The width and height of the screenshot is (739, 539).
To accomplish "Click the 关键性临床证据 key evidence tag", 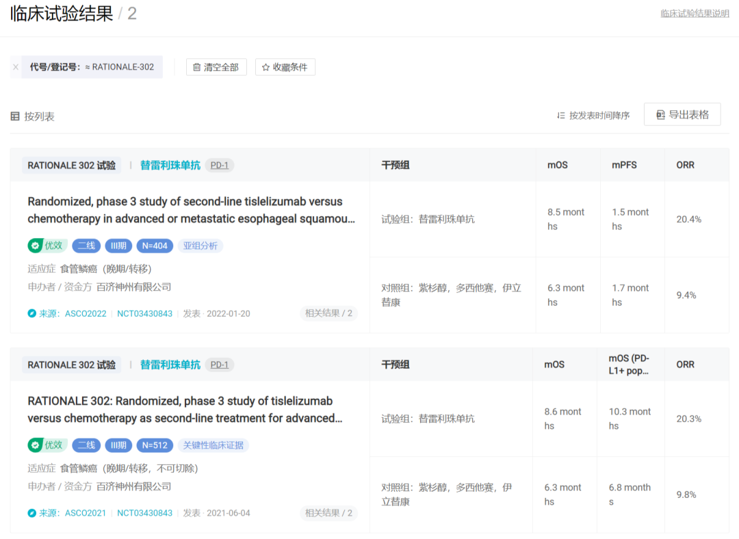I will pos(213,445).
